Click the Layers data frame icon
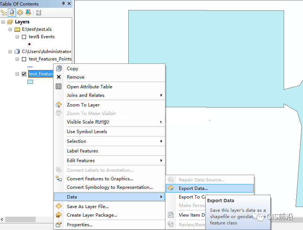Image resolution: width=303 pixels, height=230 pixels. (x=10, y=22)
